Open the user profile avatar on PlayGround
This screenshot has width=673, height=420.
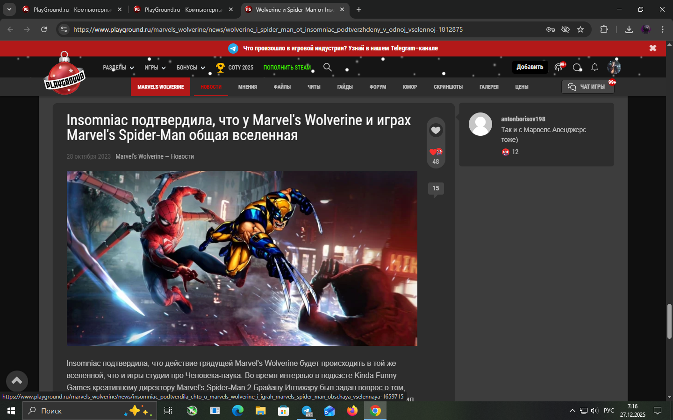(x=614, y=67)
